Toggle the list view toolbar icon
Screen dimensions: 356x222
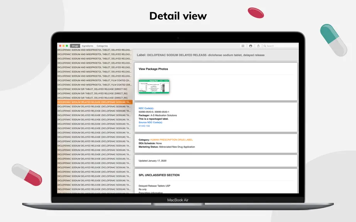pos(243,46)
